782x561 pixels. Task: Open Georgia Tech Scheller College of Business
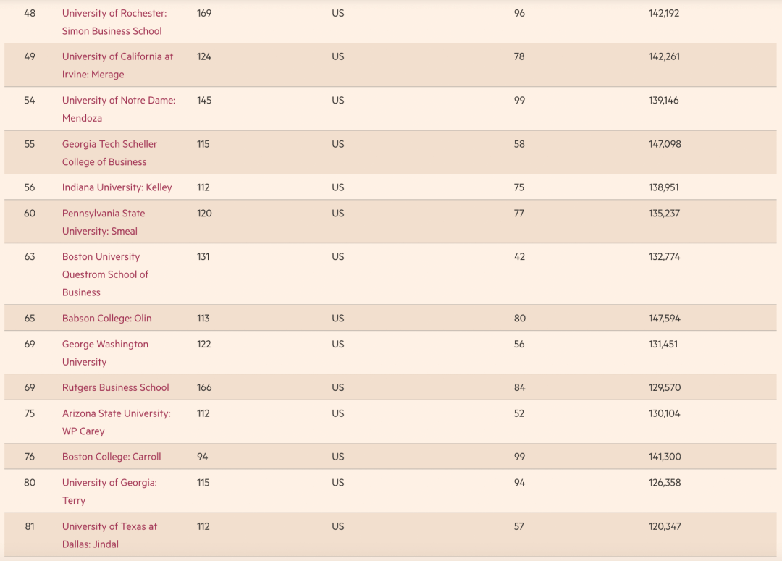109,153
